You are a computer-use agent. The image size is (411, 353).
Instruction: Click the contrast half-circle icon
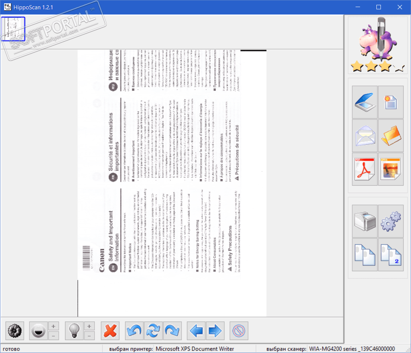38,331
